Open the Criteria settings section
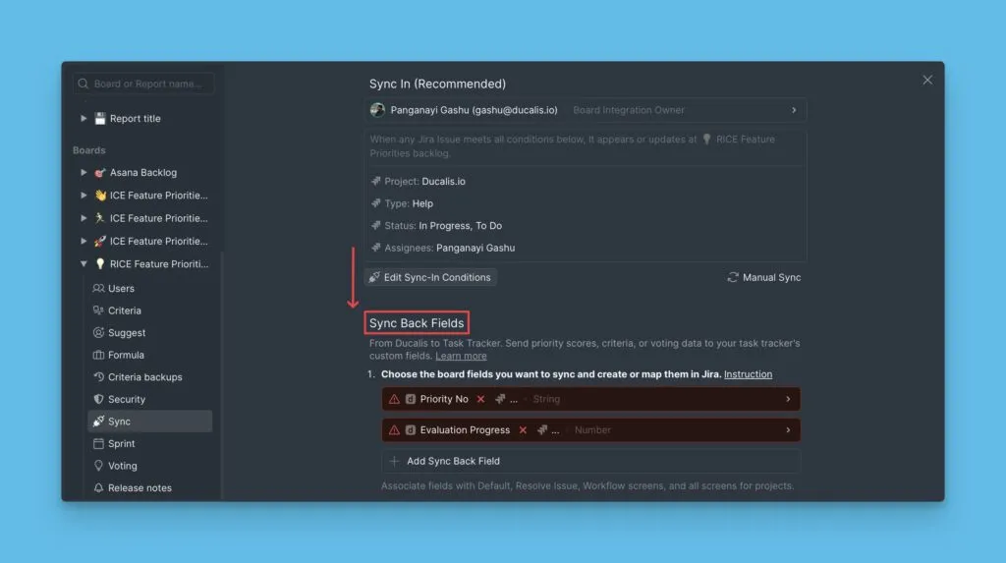Screen dimensions: 1006x563 (124, 310)
